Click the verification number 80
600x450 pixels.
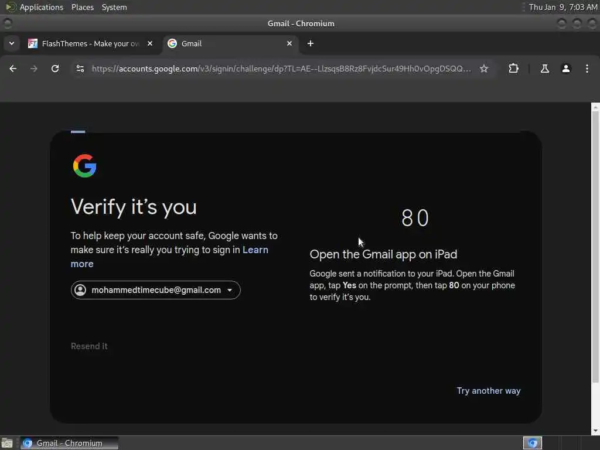point(415,218)
